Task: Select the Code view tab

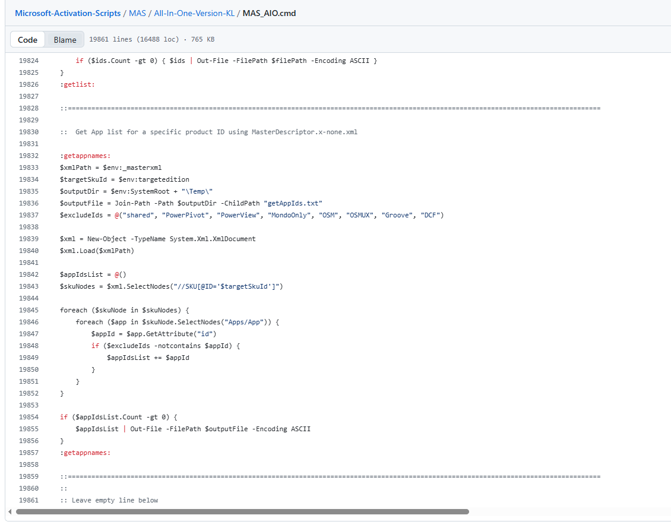Action: click(x=28, y=40)
